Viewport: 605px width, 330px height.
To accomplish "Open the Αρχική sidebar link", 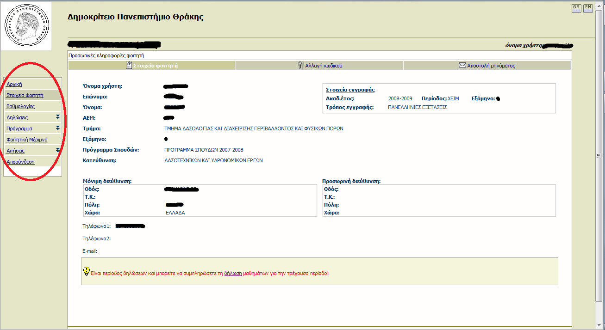I will pos(14,84).
